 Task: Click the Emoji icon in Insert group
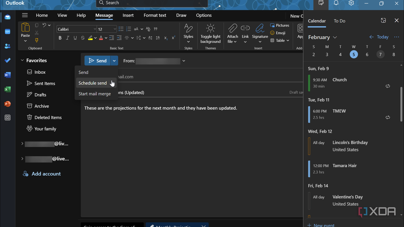click(x=272, y=33)
